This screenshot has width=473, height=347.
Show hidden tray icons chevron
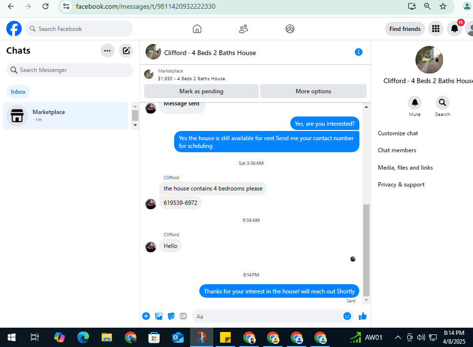tap(398, 337)
